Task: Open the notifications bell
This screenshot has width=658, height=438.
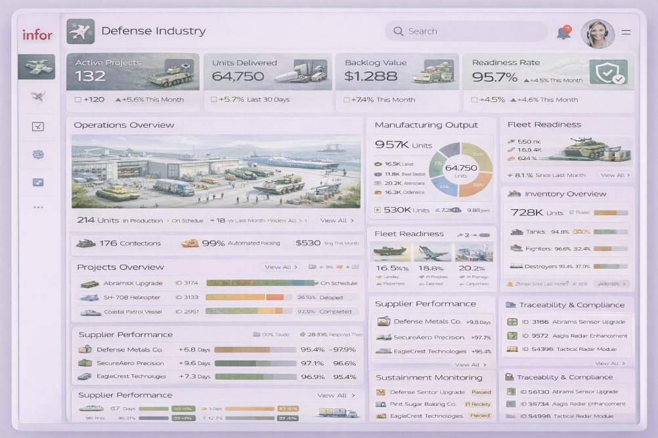Action: tap(563, 32)
